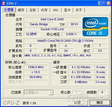Image resolution: width=112 pixels, height=107 pixels.
Task: Open the 显卡 tab
Action: coord(67,10)
